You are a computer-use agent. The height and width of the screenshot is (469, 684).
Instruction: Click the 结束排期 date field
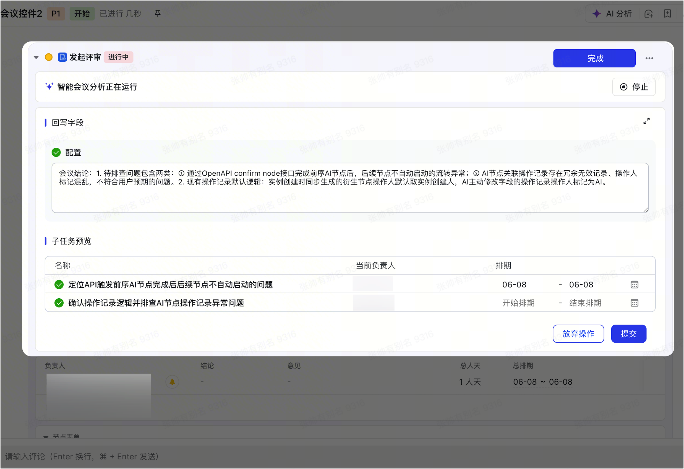click(x=585, y=303)
